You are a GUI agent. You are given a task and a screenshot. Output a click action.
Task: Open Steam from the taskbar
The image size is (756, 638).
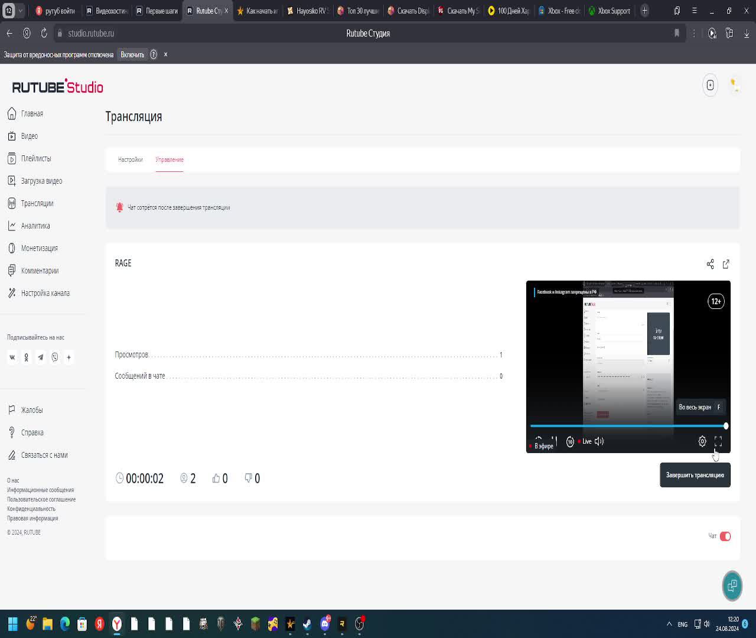[307, 623]
